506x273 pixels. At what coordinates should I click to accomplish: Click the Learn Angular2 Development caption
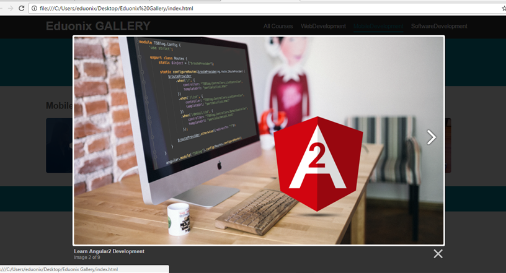pyautogui.click(x=109, y=251)
